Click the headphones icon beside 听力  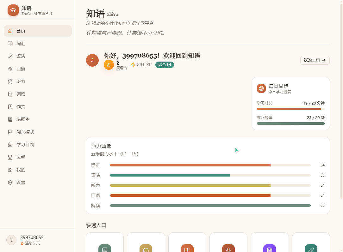10,81
